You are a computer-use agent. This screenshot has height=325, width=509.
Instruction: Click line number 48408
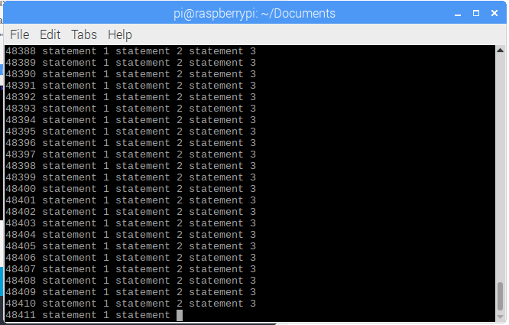tap(21, 281)
